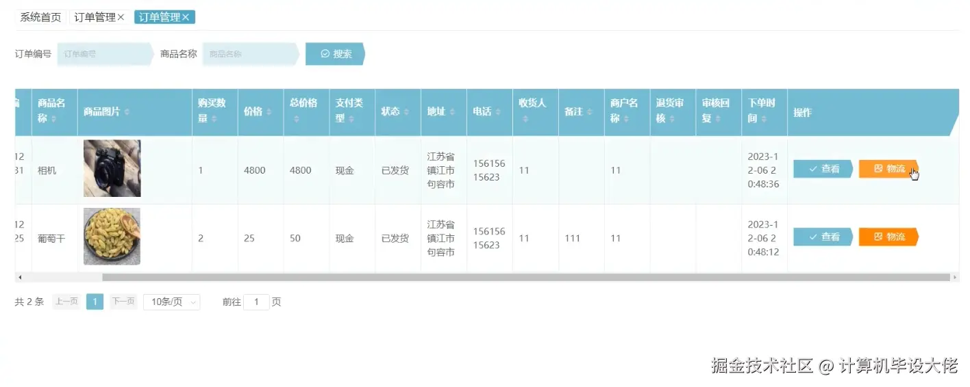Sort by 下单时间 column
The image size is (970, 387).
point(764,119)
